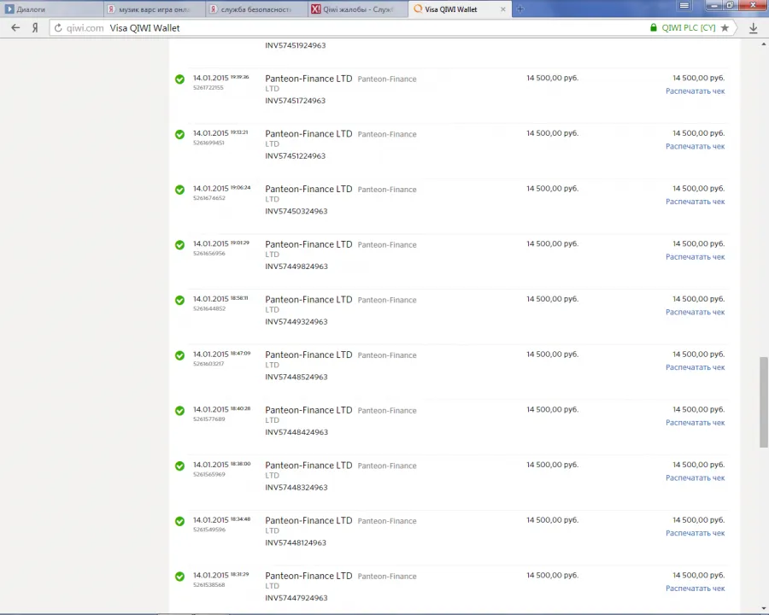Reload the page with the refresh icon
The image size is (769, 615).
58,28
